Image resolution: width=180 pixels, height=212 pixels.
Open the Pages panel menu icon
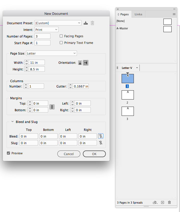tap(174, 14)
